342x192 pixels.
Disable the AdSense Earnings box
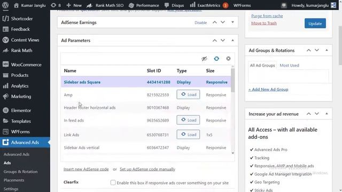click(200, 22)
